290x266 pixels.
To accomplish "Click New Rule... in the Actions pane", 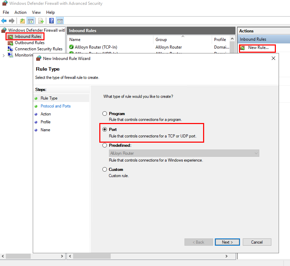I will pyautogui.click(x=258, y=48).
